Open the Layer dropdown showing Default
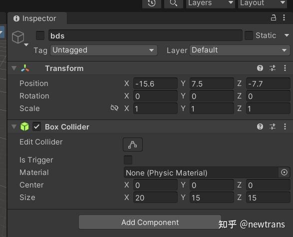 coord(240,50)
